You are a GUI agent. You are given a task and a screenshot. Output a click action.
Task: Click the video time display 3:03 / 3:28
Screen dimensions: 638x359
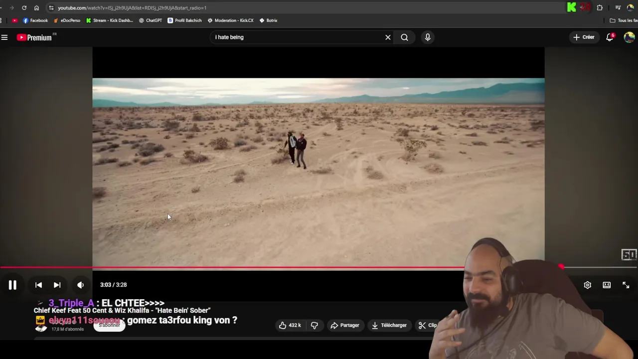click(x=113, y=285)
